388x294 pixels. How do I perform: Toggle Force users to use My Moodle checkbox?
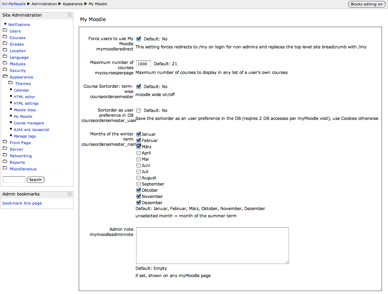139,39
